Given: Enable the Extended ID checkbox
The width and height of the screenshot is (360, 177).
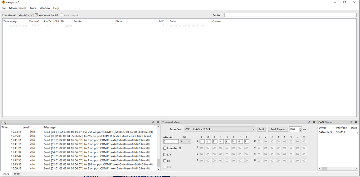Looking at the screenshot, I should [x=165, y=148].
